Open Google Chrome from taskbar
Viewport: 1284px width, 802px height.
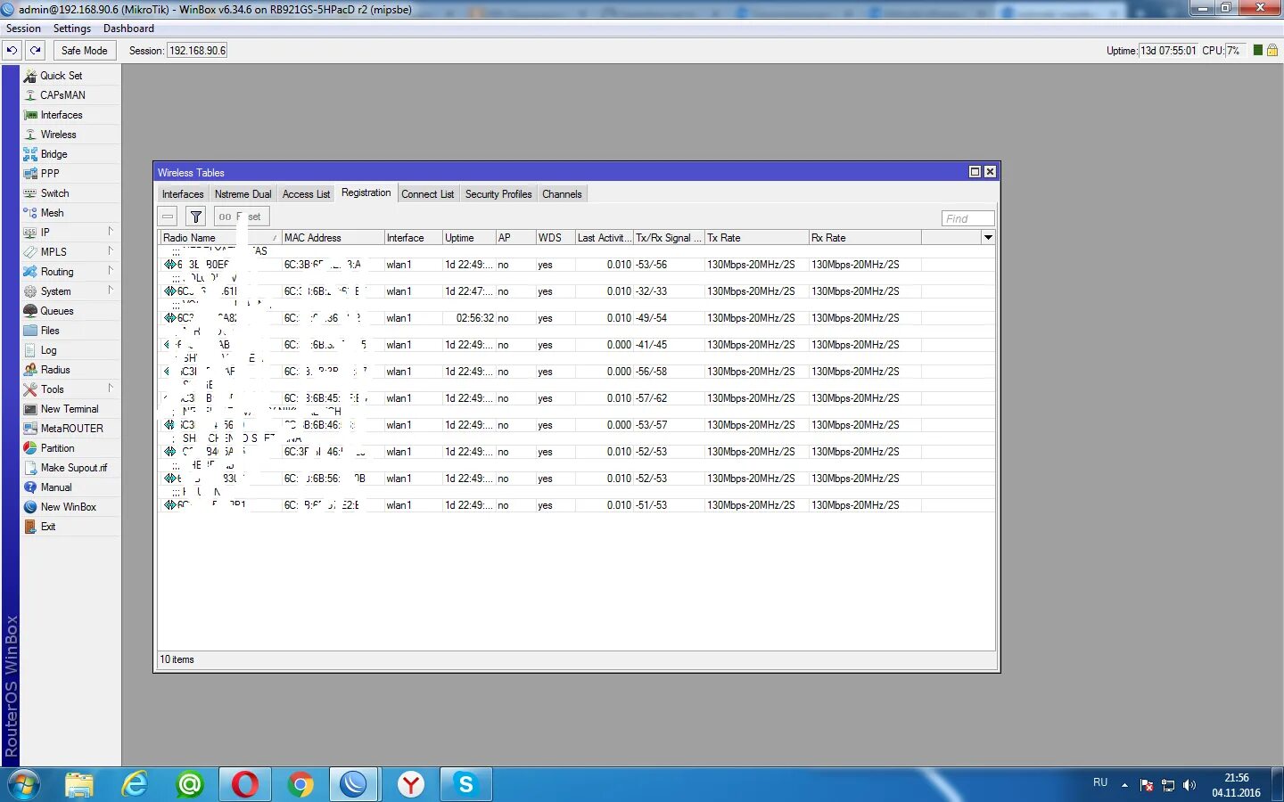pos(300,785)
